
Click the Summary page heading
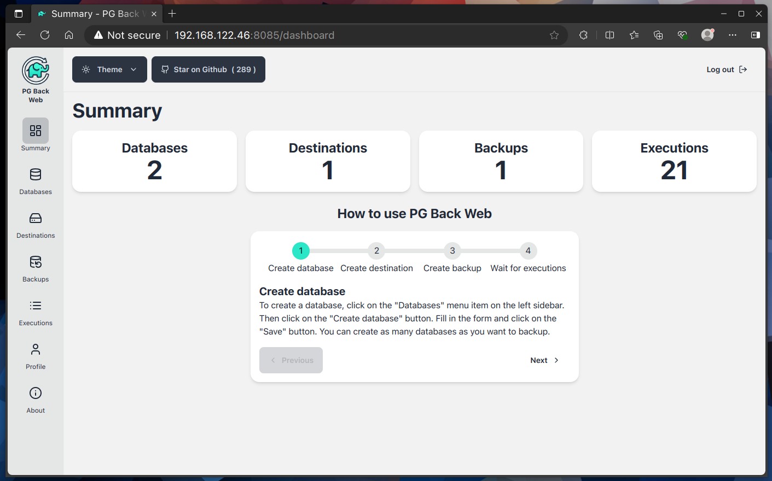tap(117, 111)
